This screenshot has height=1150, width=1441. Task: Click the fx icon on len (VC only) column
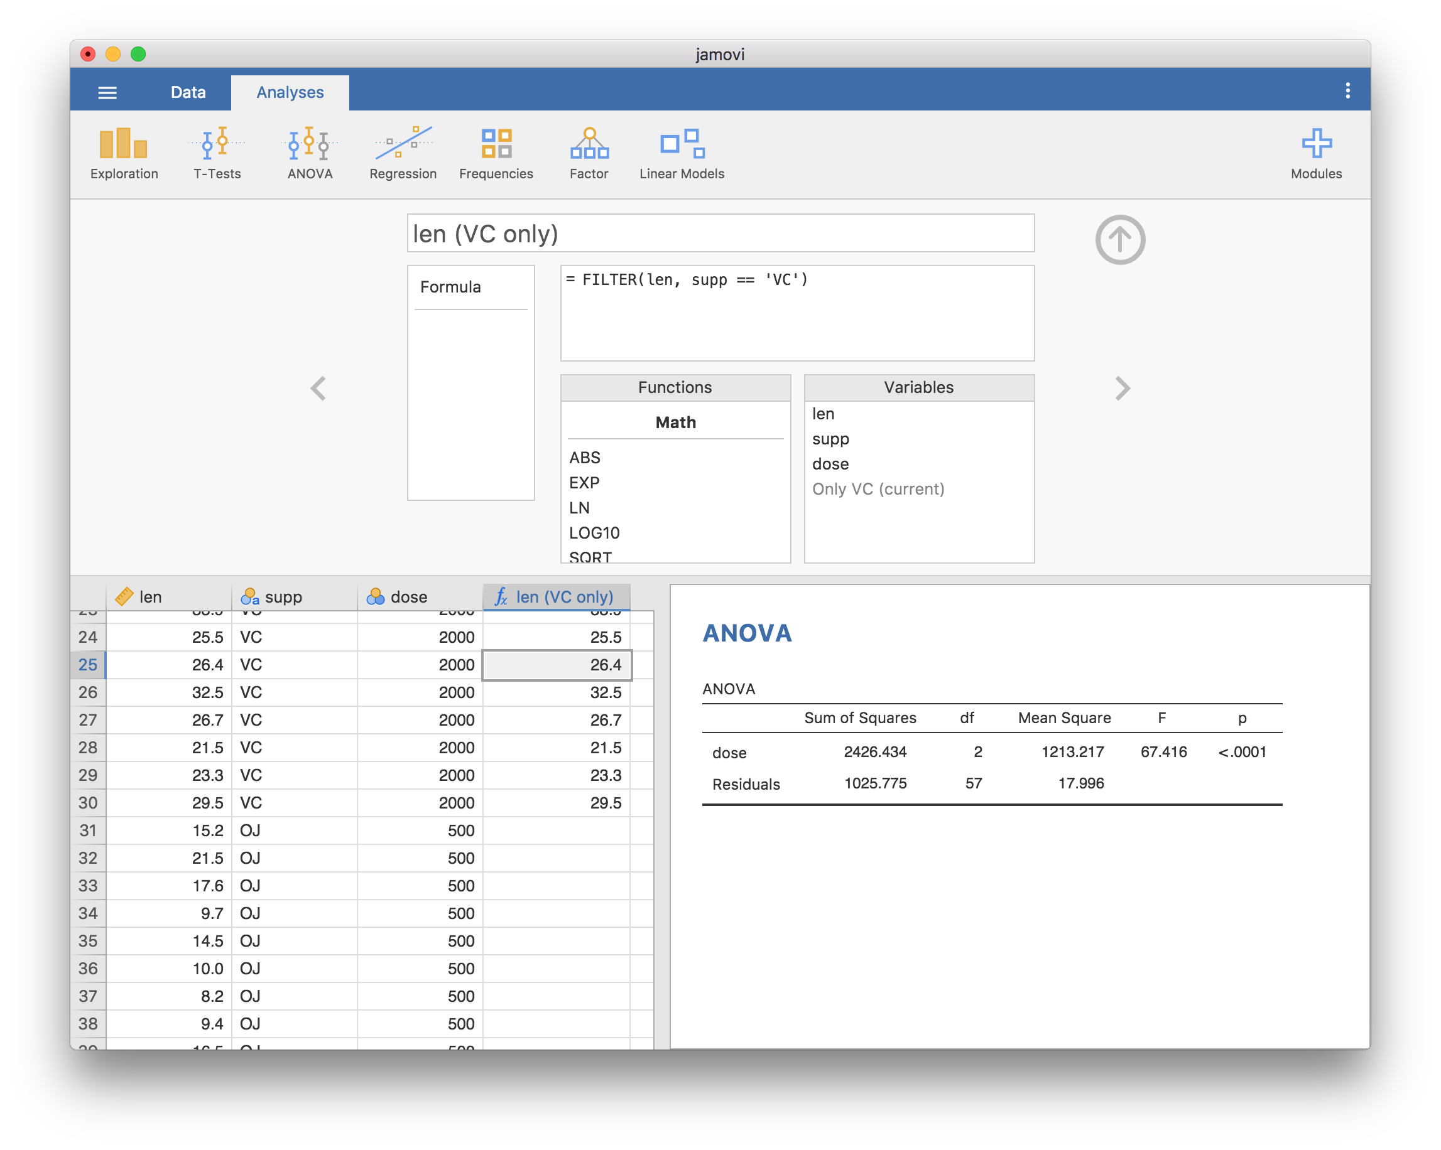[501, 596]
